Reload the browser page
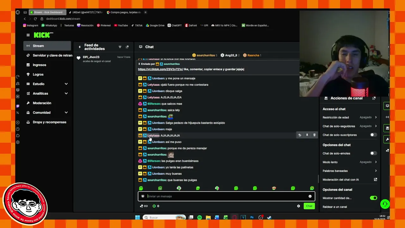 (x=35, y=19)
